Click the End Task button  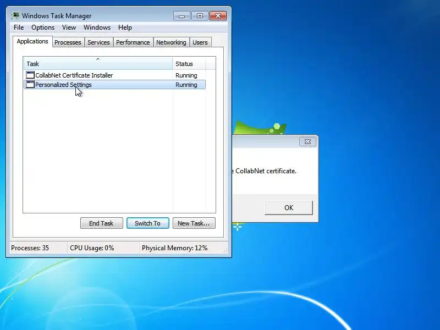pyautogui.click(x=102, y=223)
